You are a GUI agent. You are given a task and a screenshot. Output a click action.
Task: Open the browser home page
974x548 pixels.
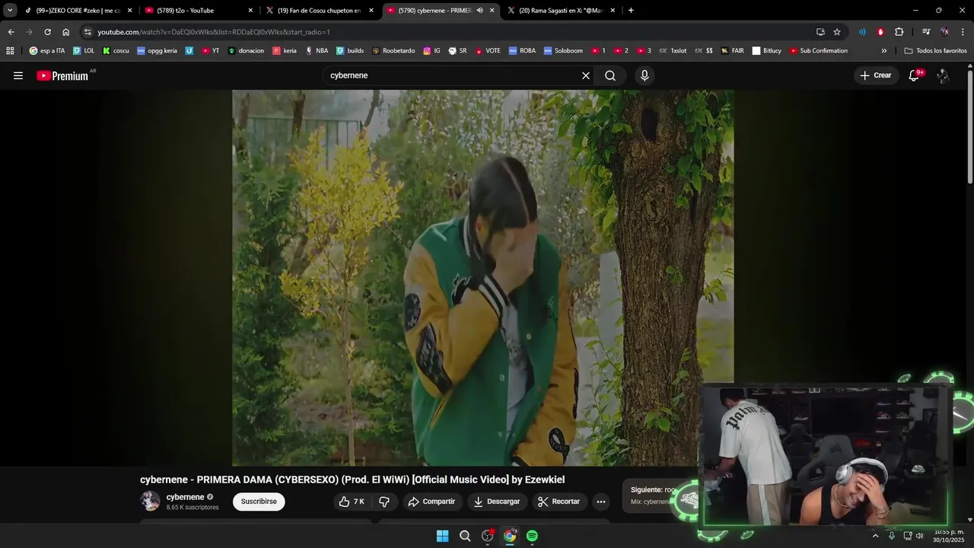[x=66, y=32]
